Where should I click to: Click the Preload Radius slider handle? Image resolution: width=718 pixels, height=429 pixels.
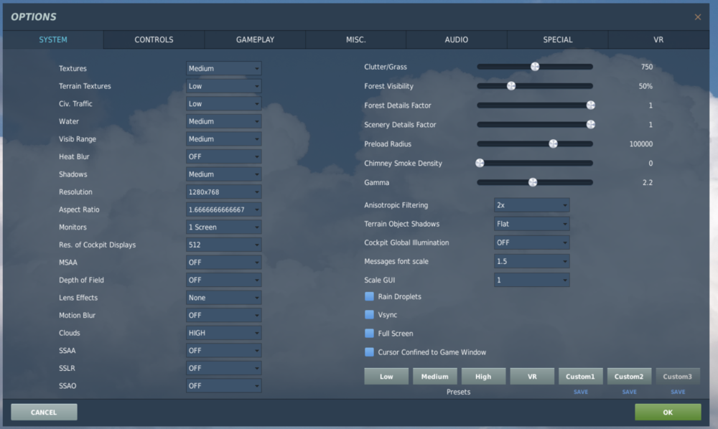[553, 143]
